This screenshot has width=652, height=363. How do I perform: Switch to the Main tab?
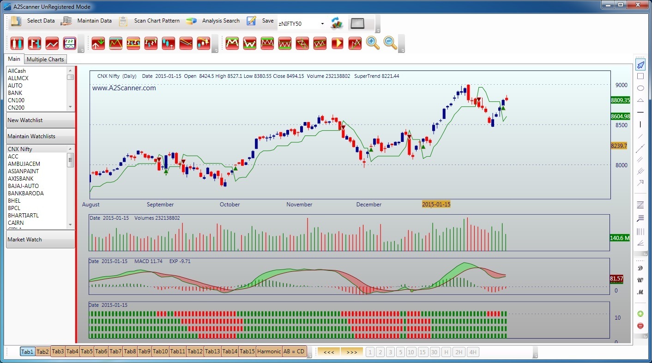[14, 59]
